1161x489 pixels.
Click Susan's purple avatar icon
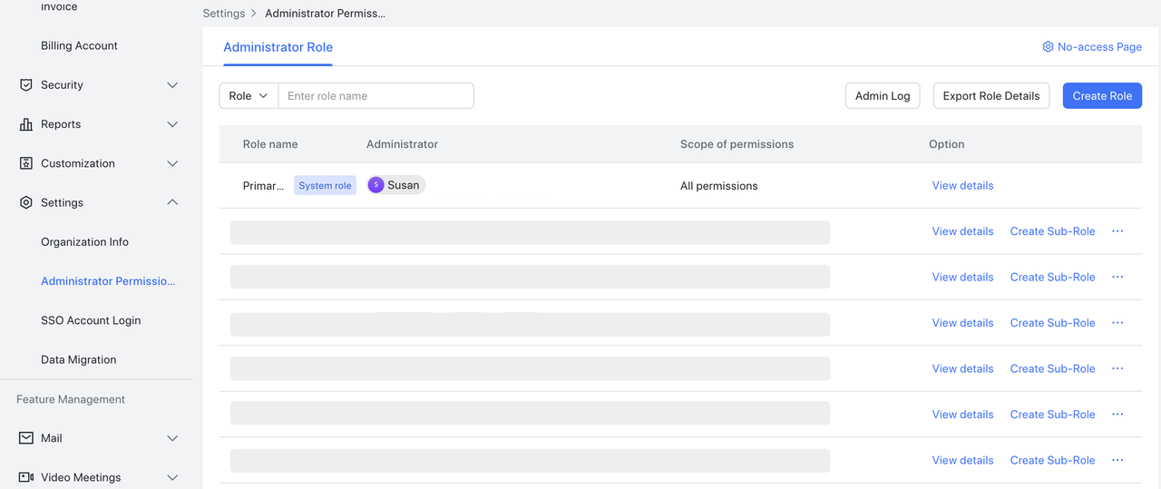[x=376, y=185]
